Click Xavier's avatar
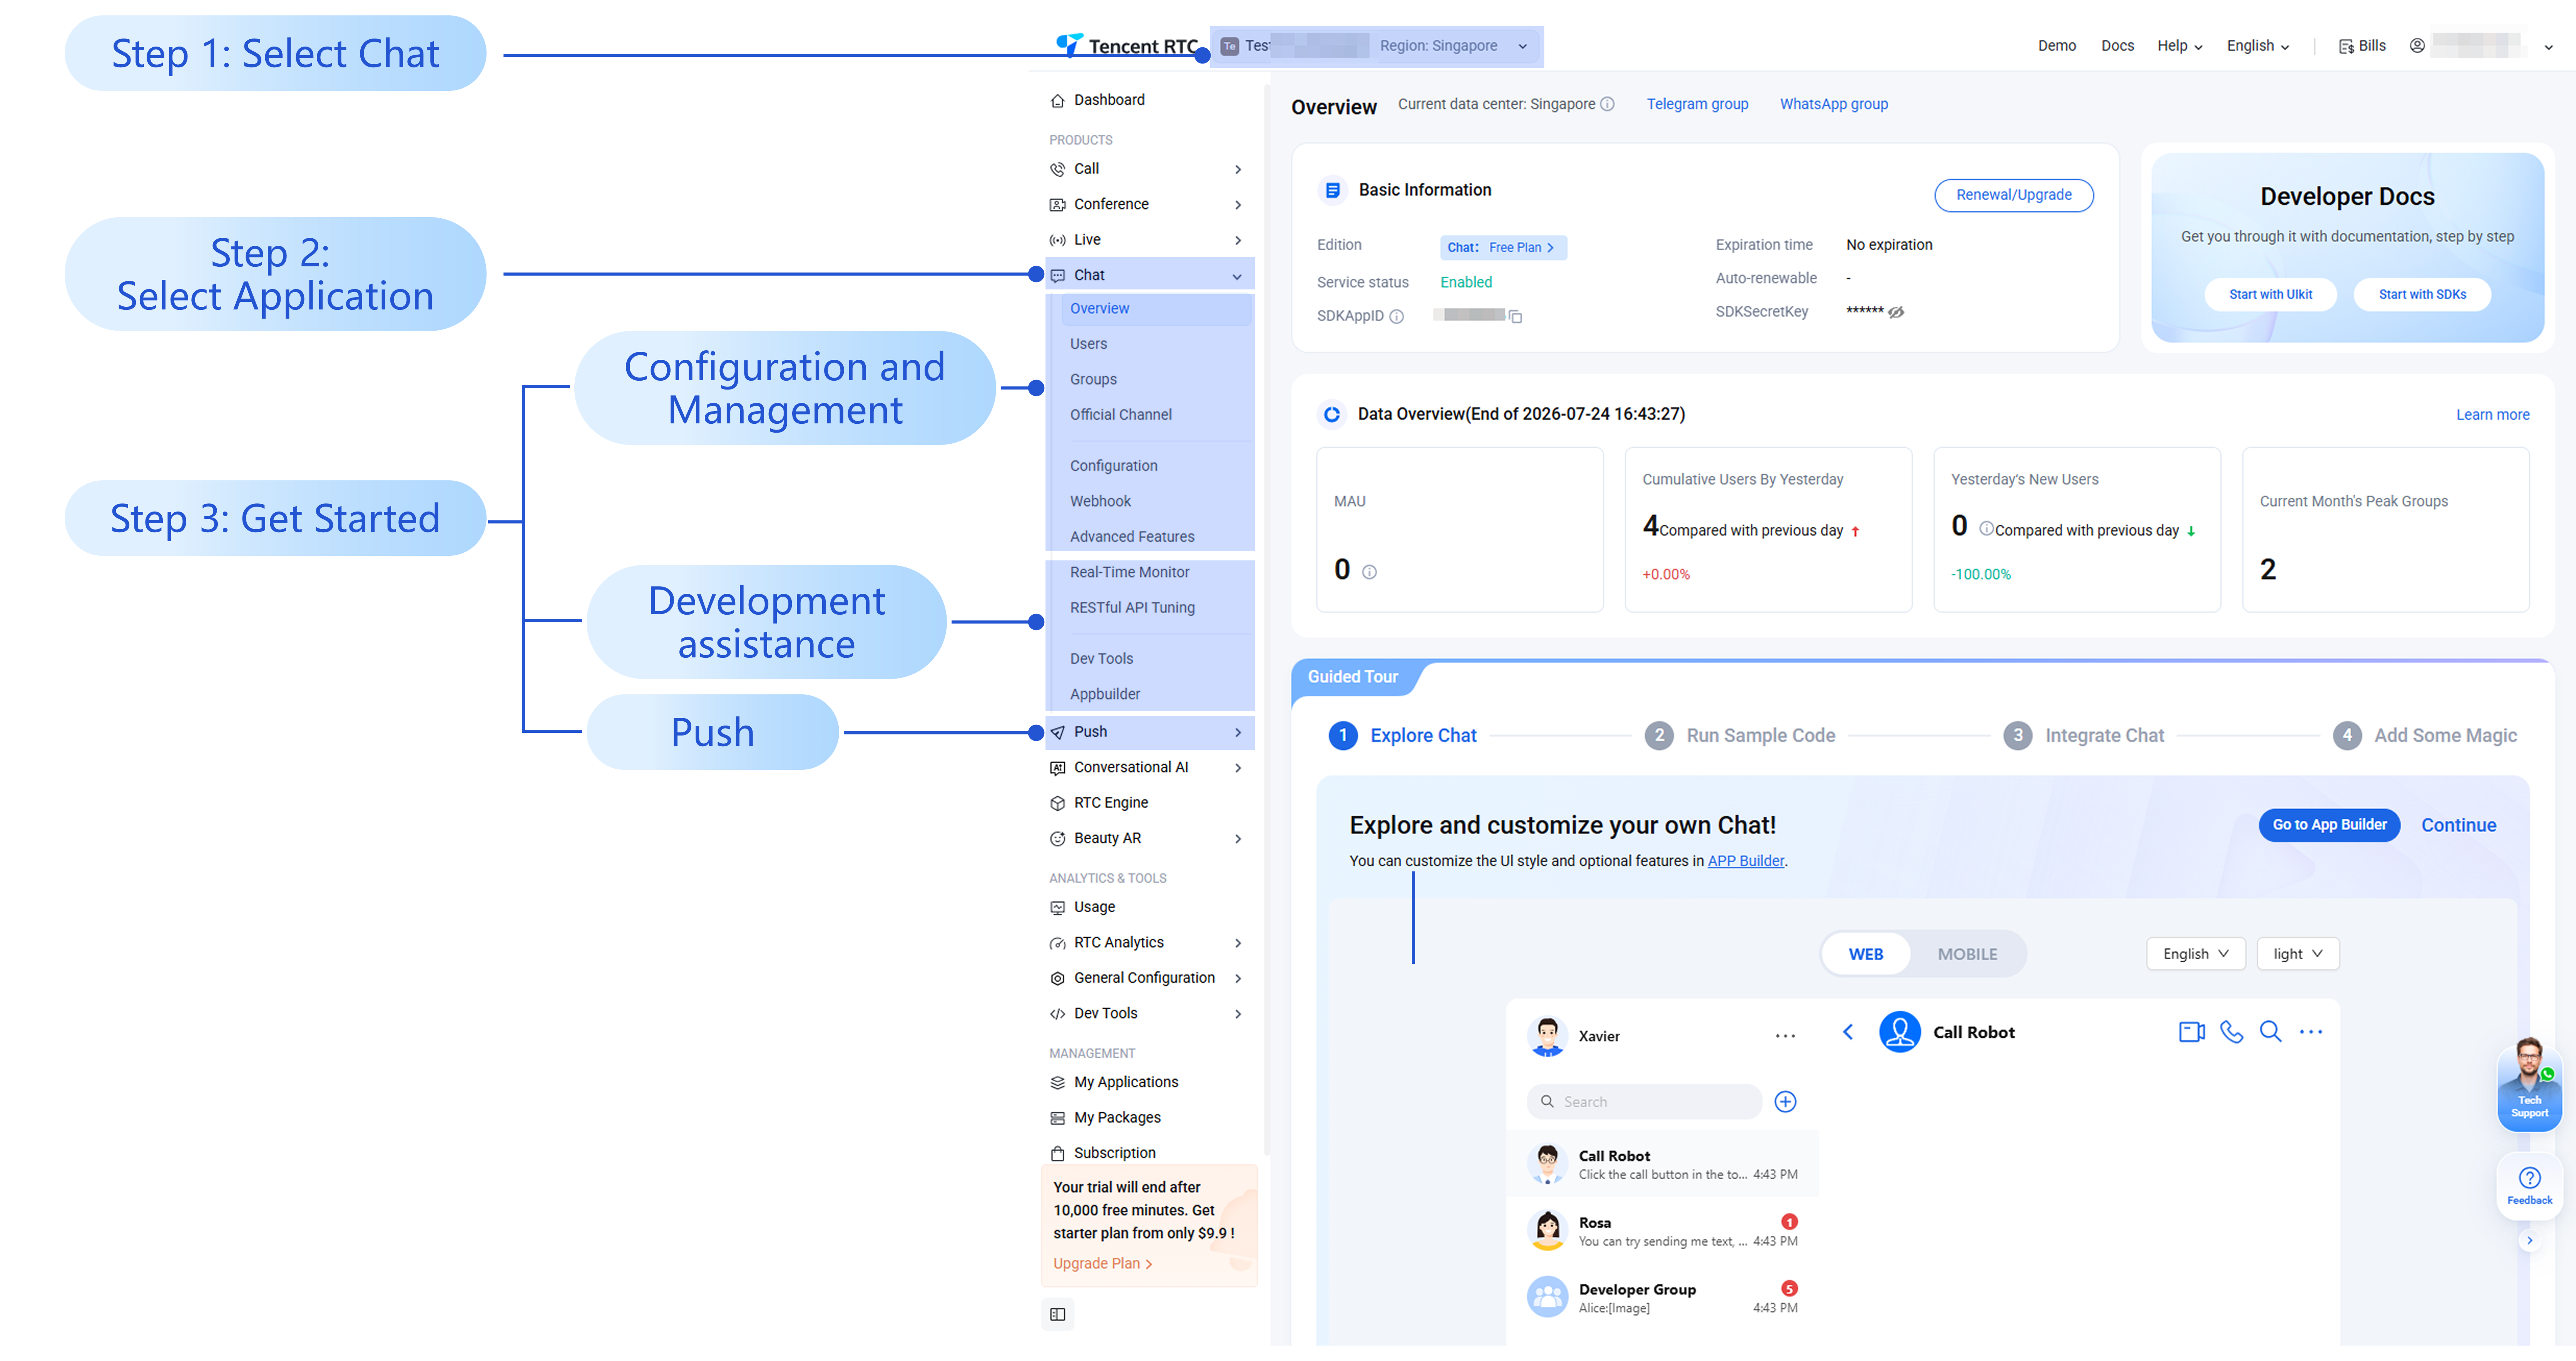This screenshot has width=2576, height=1361. (1547, 1036)
